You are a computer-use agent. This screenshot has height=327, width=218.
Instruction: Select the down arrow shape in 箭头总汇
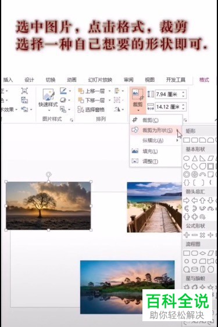point(210,200)
